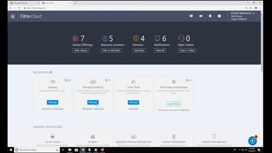This screenshot has width=272, height=153.
Task: Click the Domains globe icon
Action: [x=136, y=38]
